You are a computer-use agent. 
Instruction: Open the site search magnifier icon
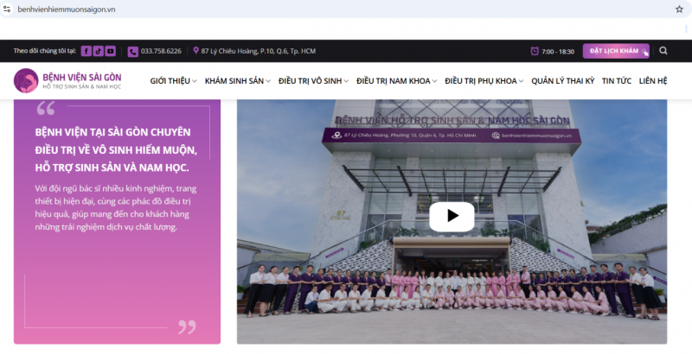pos(663,51)
